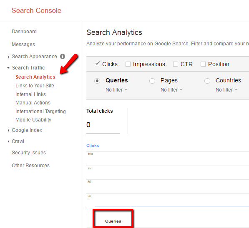Expand the Search Appearance section arrow
Screen dimensions: 249x228
[8, 57]
